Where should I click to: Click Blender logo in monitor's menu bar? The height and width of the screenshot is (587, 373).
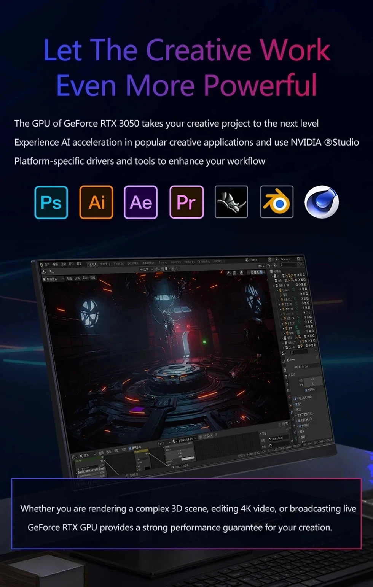[41, 264]
